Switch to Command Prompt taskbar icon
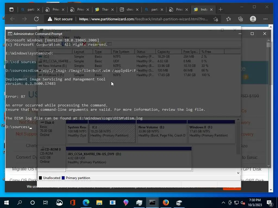This screenshot has height=208, width=278. pos(152,203)
